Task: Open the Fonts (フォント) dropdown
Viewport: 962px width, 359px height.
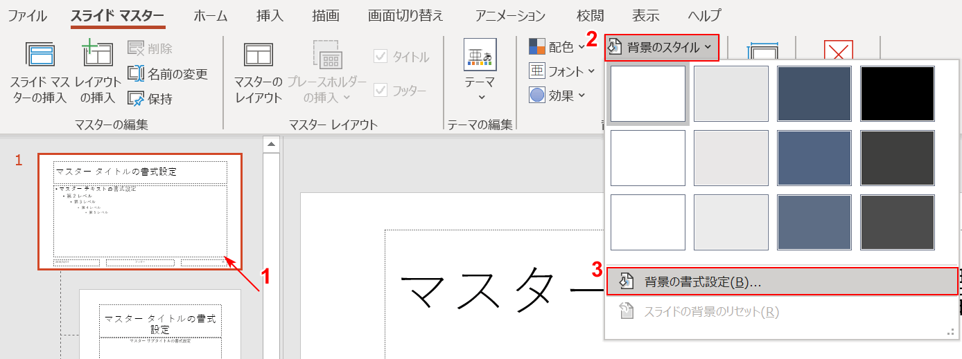Action: pyautogui.click(x=562, y=71)
